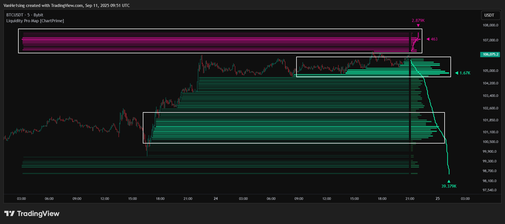Click the green up arrow above 39.379K

[449, 181]
